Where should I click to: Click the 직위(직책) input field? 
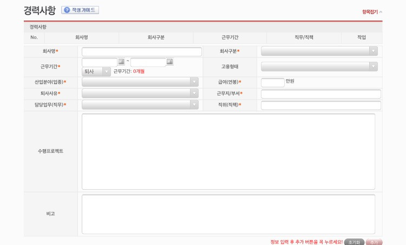(x=321, y=105)
